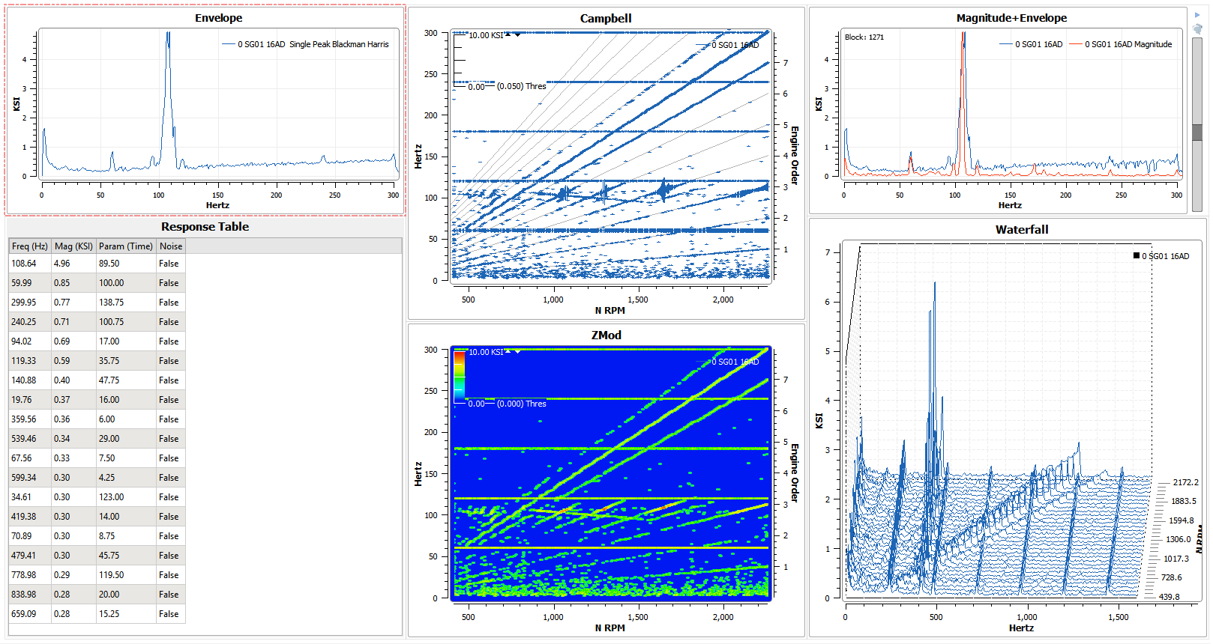Select frequency cell 419.38
Image resolution: width=1213 pixels, height=644 pixels.
point(30,517)
